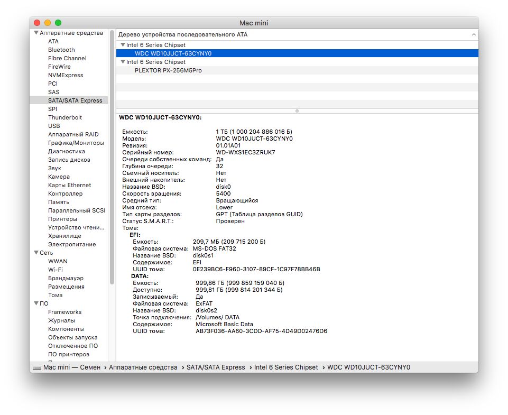Image resolution: width=508 pixels, height=415 pixels.
Task: Select Контроллер in the sidebar
Action: pyautogui.click(x=66, y=193)
